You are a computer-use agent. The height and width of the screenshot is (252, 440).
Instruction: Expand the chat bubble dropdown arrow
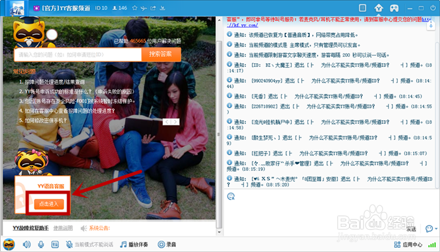[436, 229]
